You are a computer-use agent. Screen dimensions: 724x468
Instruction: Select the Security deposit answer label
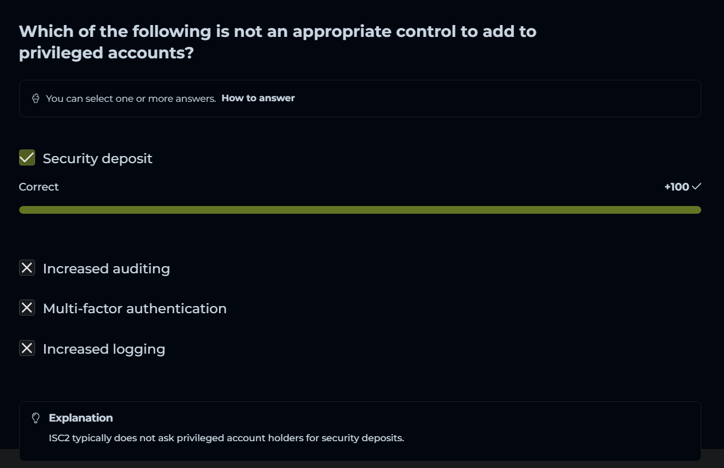coord(98,158)
